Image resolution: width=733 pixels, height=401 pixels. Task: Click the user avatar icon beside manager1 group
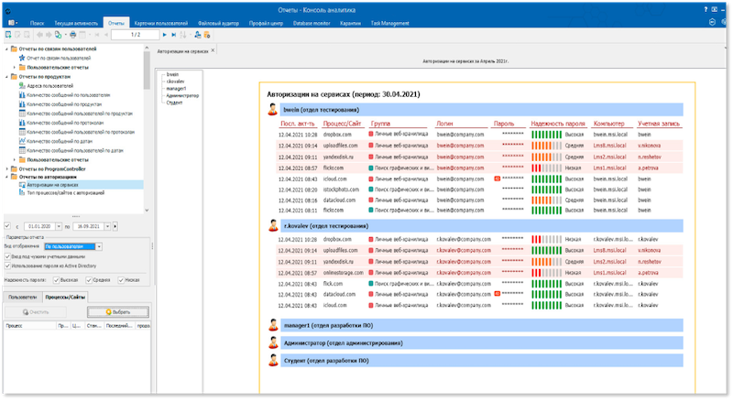272,325
